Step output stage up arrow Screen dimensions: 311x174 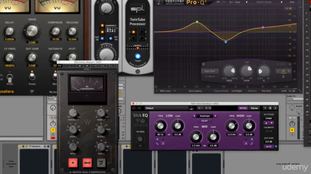pos(266,123)
